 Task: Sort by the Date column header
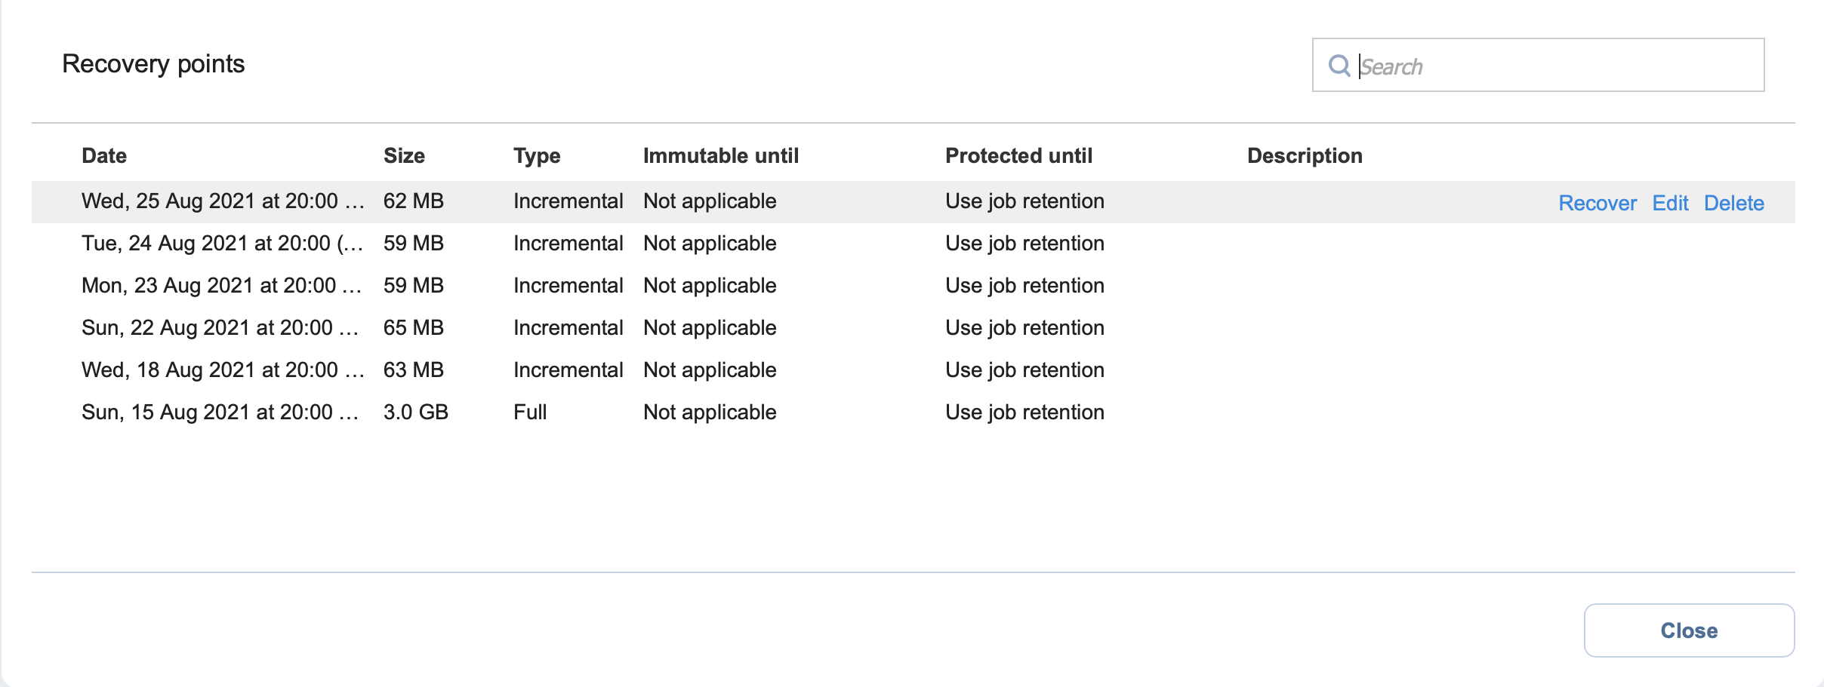[x=104, y=156]
